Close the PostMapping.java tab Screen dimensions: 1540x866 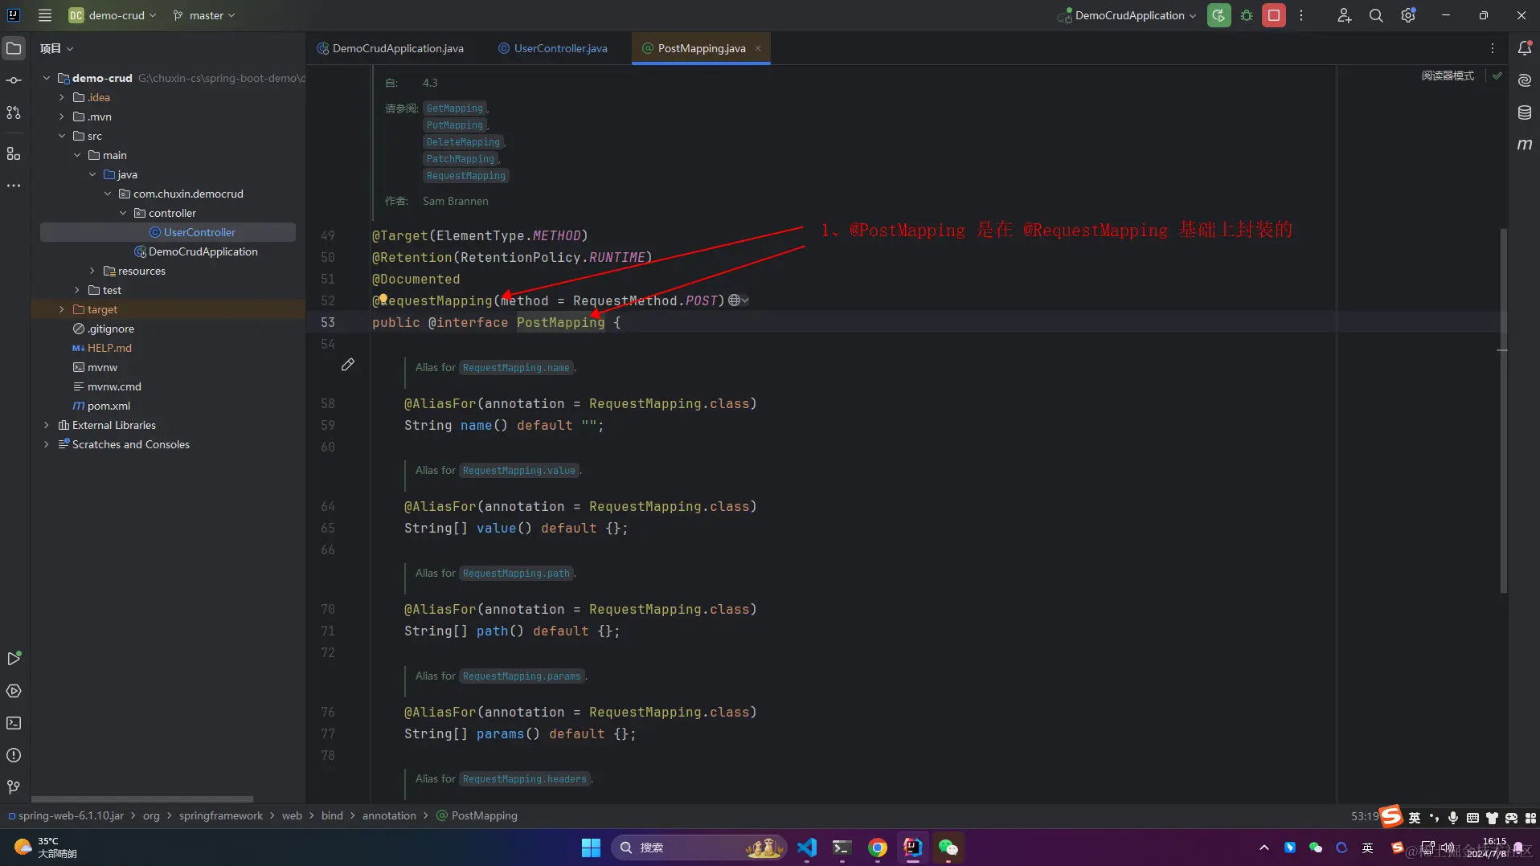click(x=758, y=48)
